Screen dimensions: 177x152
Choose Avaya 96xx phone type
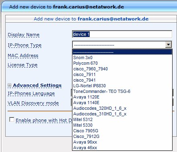[x=122, y=142]
